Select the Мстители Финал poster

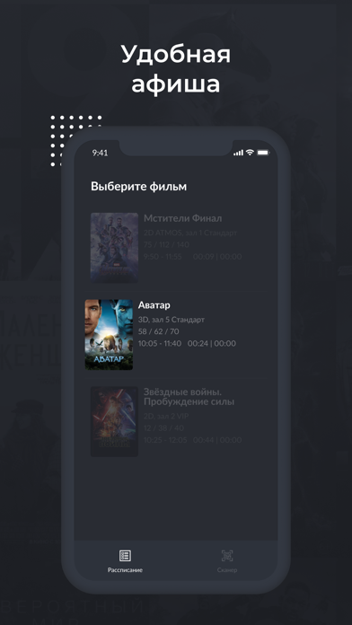114,248
